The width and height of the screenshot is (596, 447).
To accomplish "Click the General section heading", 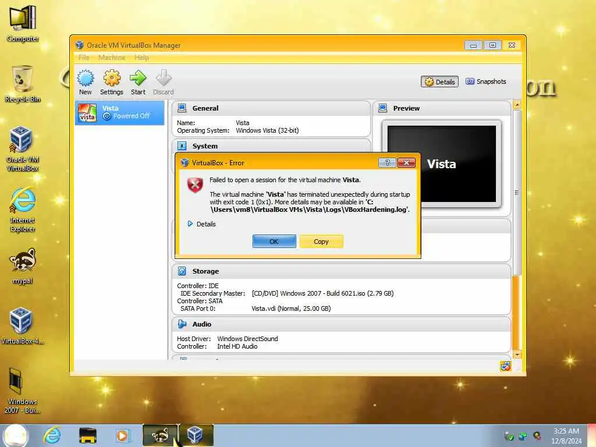I will coord(205,108).
